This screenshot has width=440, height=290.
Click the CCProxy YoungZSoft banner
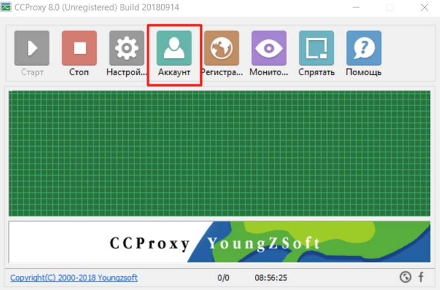219,242
